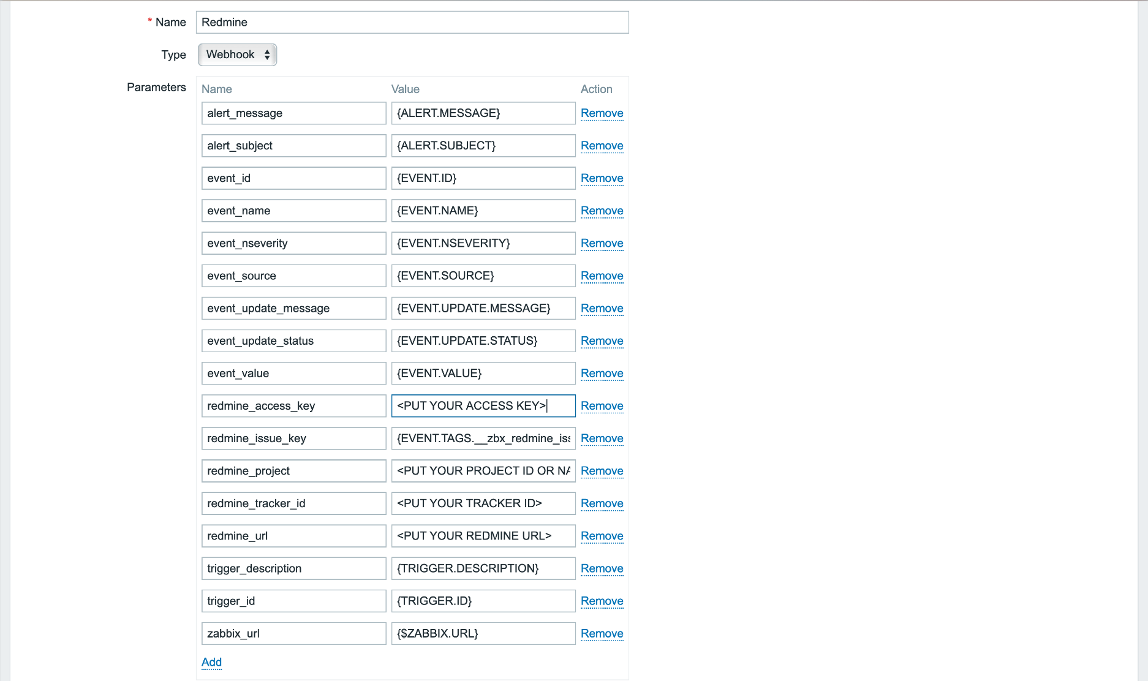Click the {EVENT.SOURCE} value field
This screenshot has width=1148, height=681.
click(483, 276)
